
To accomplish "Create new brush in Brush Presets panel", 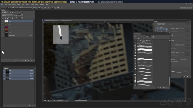I will (164, 88).
